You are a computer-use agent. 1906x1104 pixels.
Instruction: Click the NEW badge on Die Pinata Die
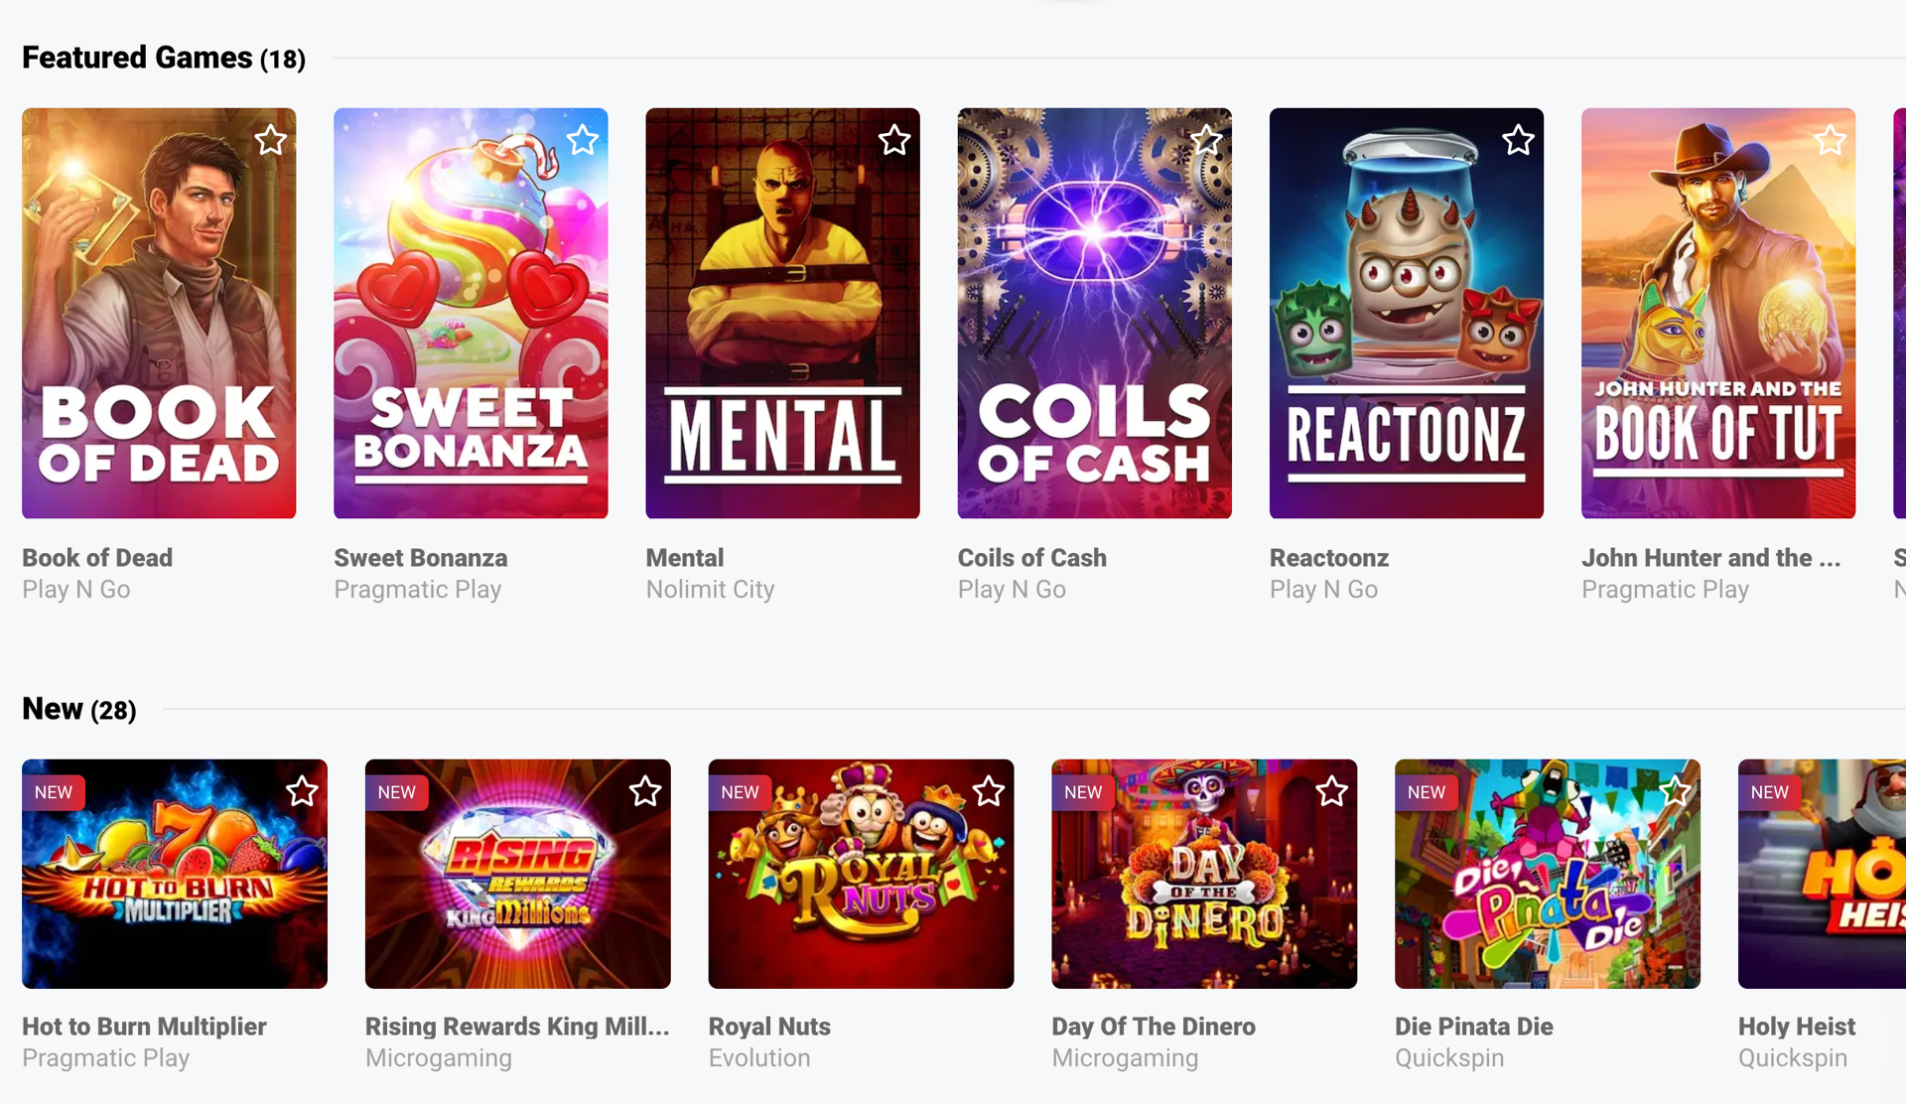click(1427, 791)
